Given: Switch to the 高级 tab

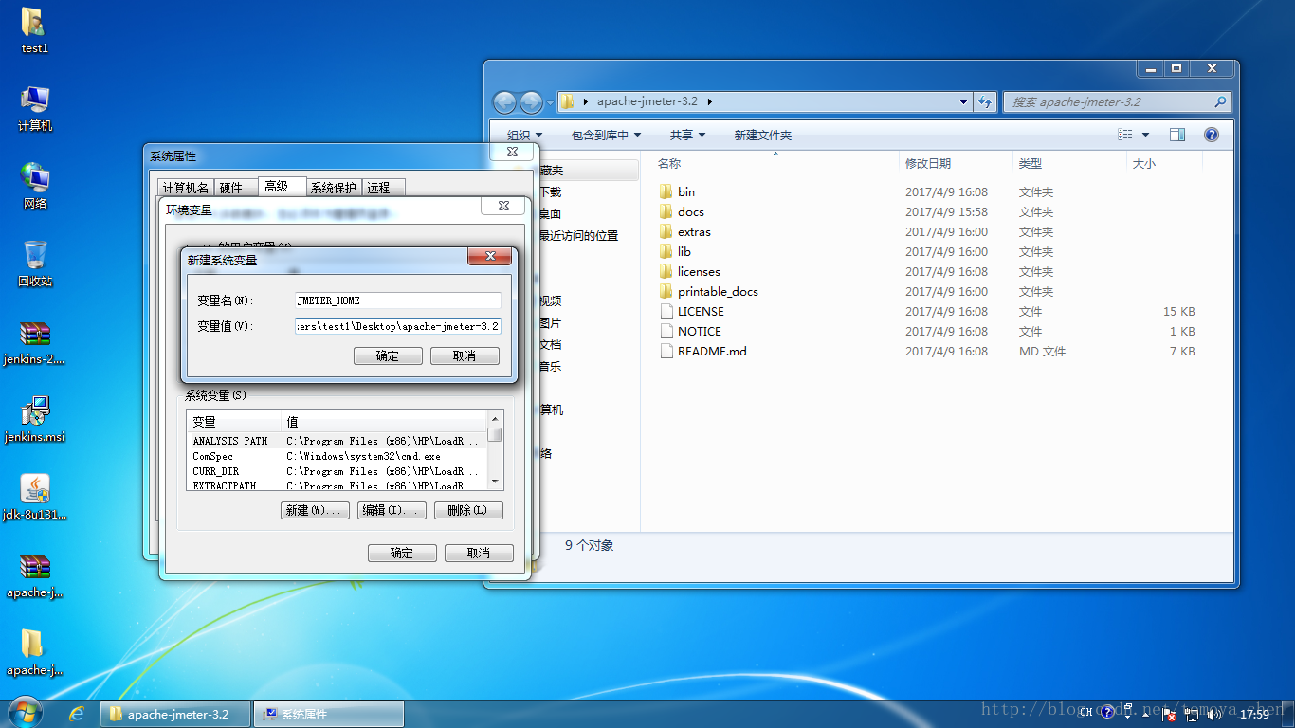Looking at the screenshot, I should [x=282, y=187].
